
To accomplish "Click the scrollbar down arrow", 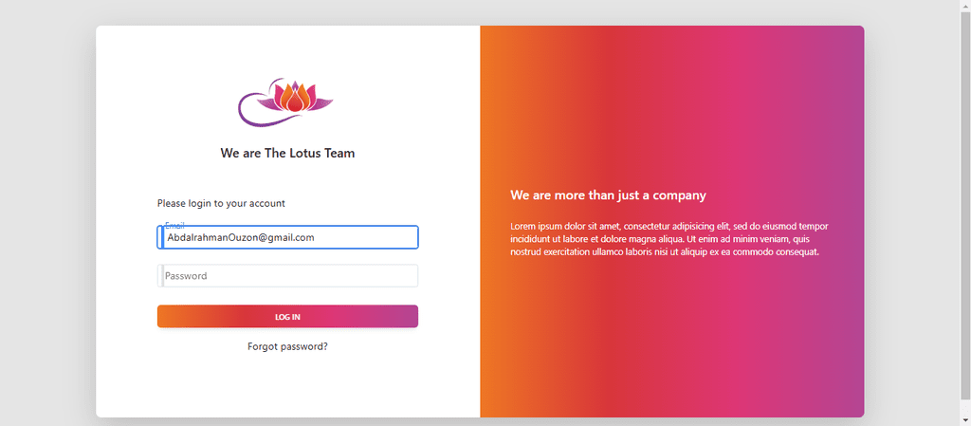I will pyautogui.click(x=965, y=421).
